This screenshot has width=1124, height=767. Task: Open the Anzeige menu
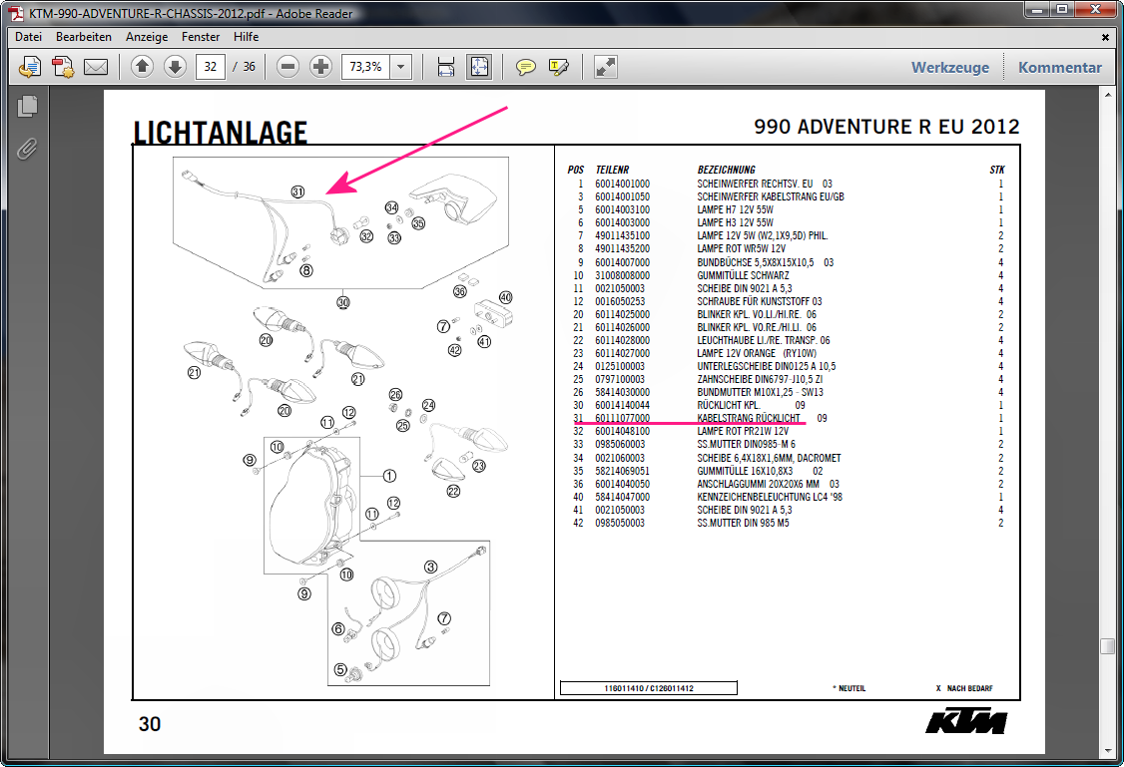(147, 37)
